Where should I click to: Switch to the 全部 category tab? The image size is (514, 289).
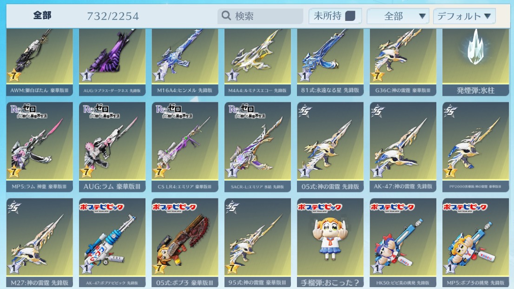pos(42,15)
